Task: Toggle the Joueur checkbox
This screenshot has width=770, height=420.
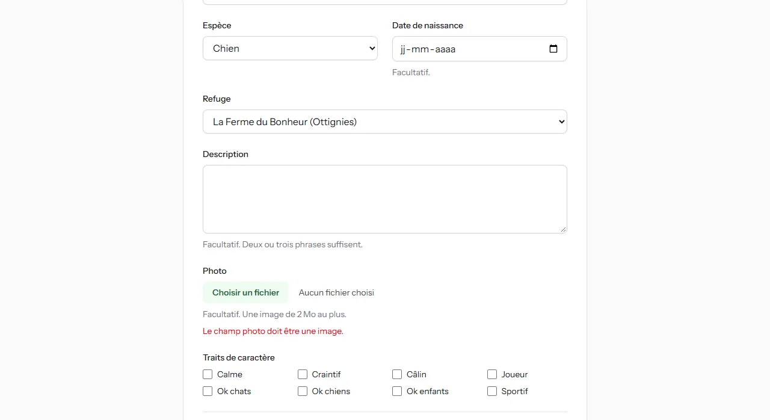Action: click(x=492, y=374)
